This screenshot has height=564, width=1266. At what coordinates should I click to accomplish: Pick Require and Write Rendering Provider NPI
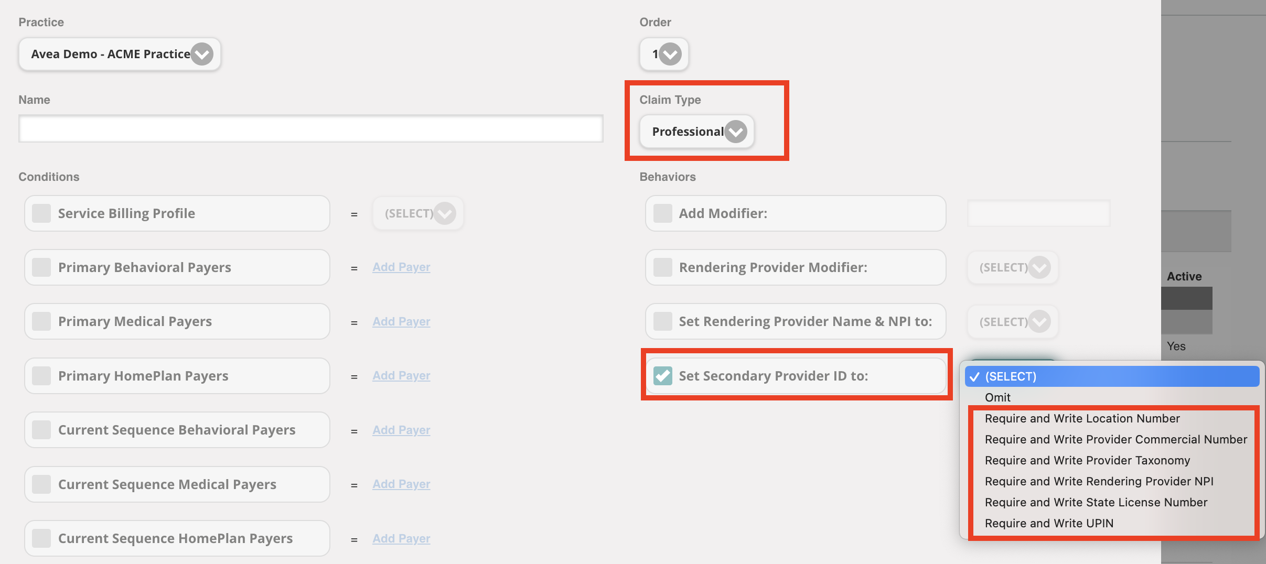click(x=1099, y=481)
